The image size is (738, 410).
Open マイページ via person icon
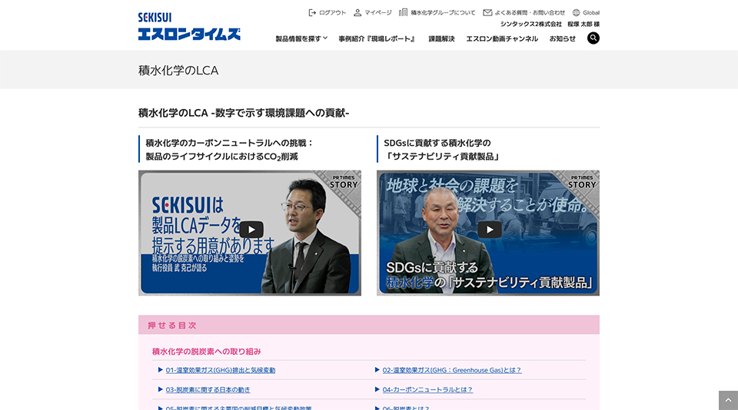point(357,13)
